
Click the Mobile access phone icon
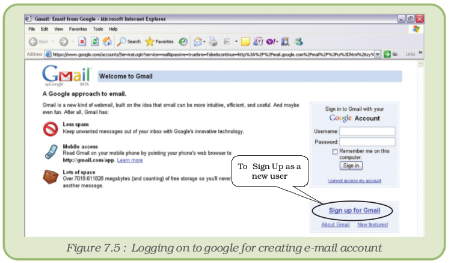point(51,152)
